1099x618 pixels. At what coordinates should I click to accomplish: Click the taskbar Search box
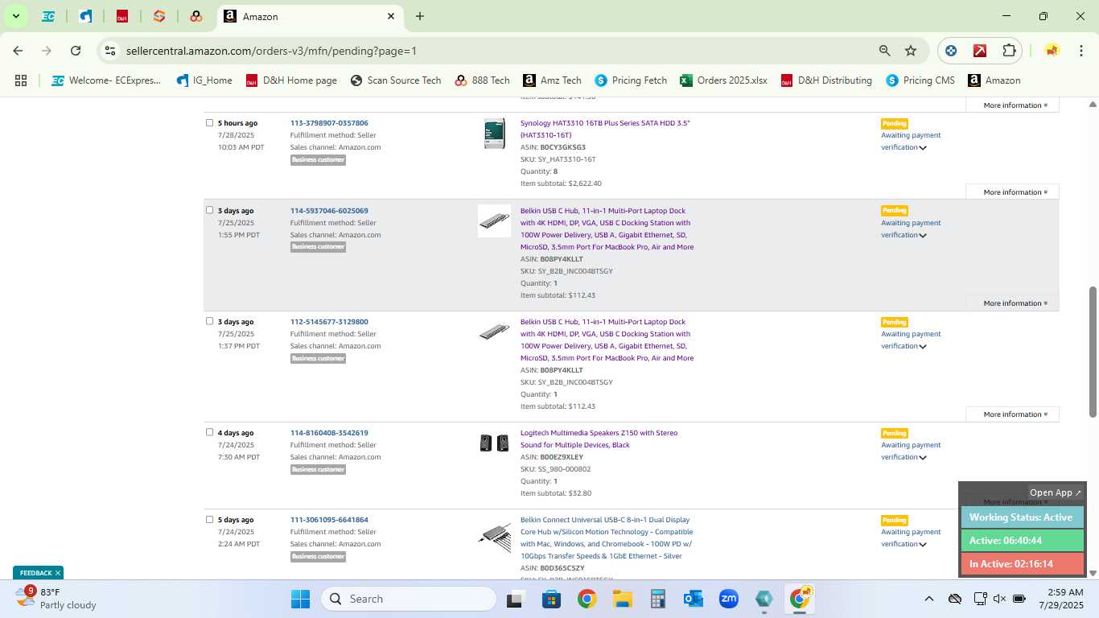point(409,599)
